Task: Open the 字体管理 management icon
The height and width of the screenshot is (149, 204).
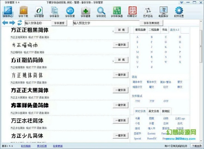Action: [x=39, y=12]
